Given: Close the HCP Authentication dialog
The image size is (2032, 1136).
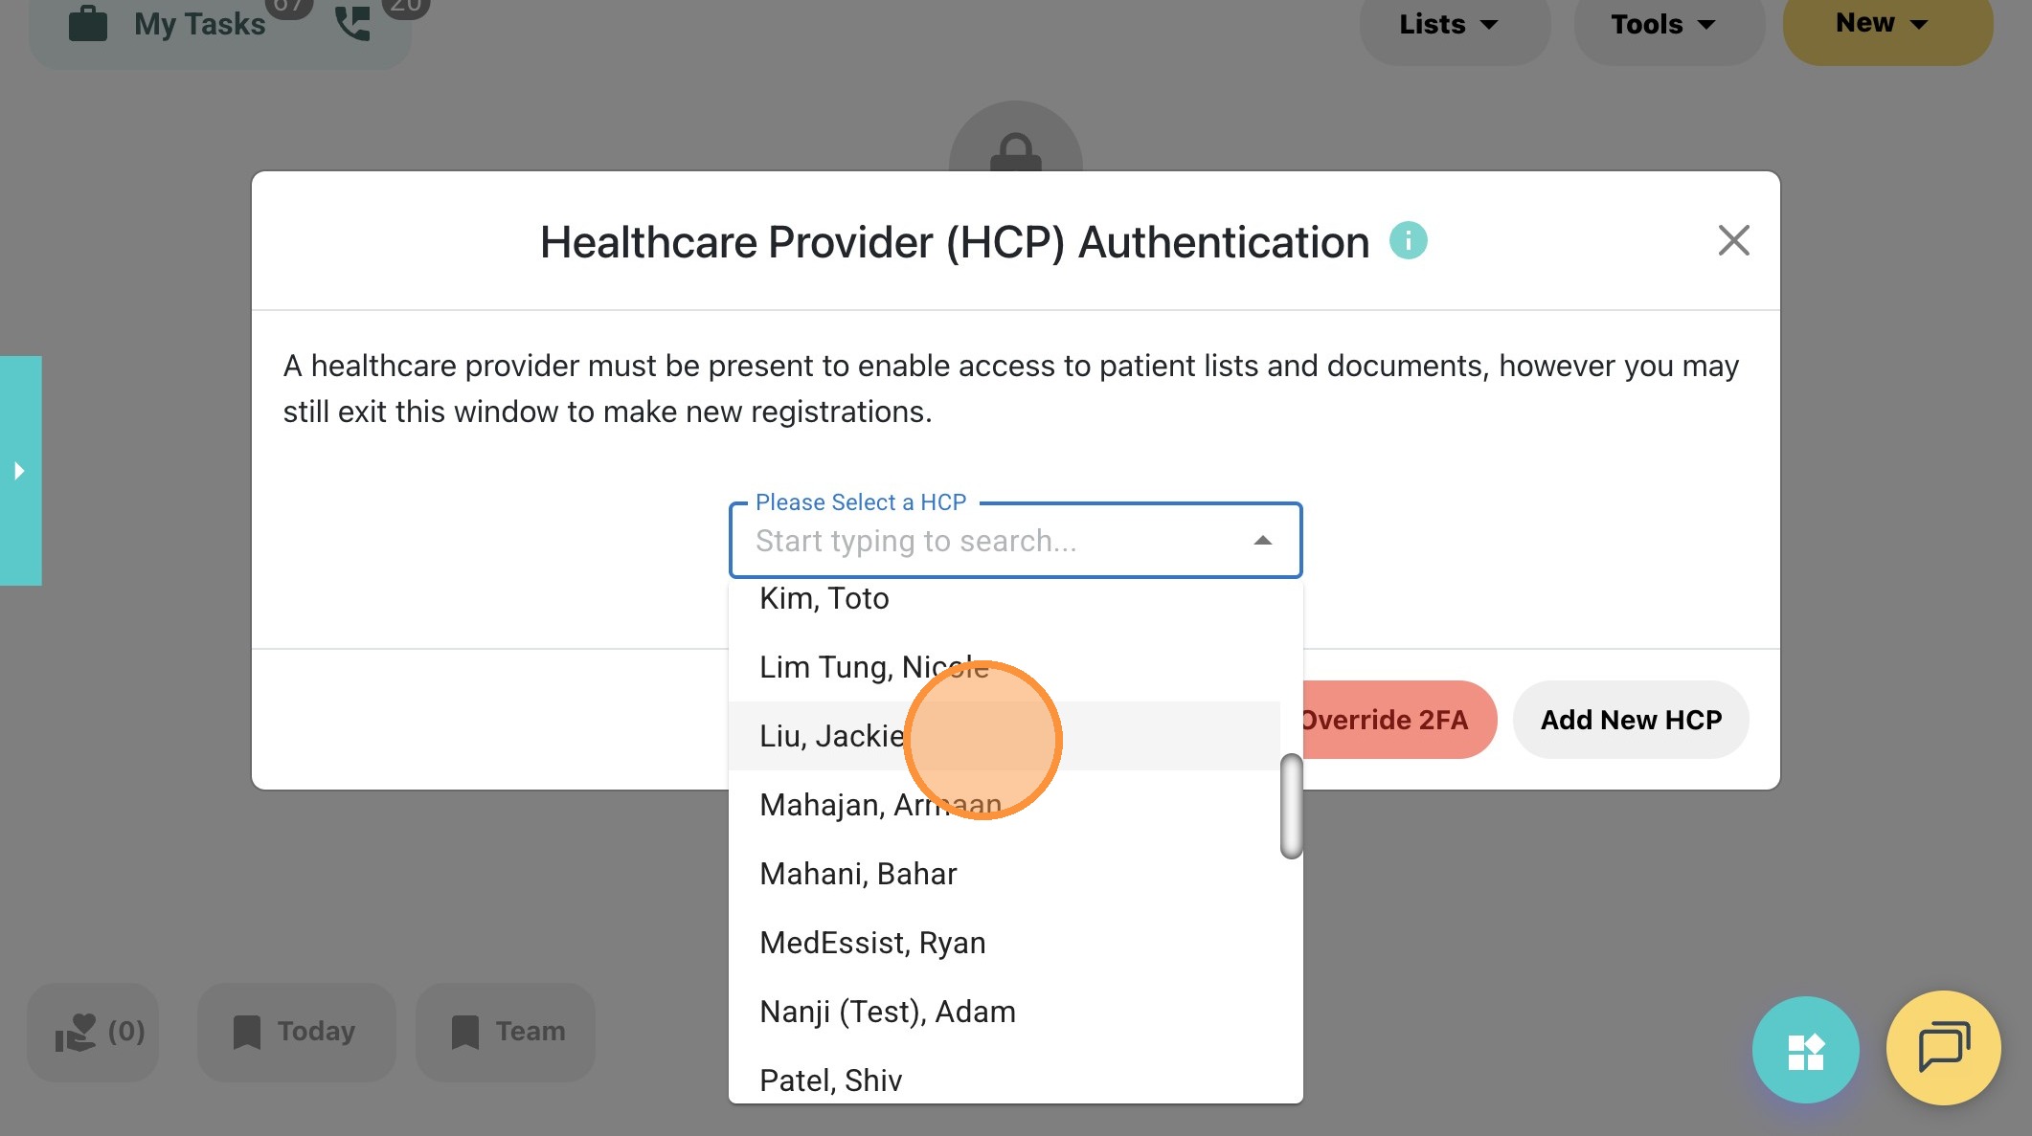Looking at the screenshot, I should click(x=1733, y=240).
